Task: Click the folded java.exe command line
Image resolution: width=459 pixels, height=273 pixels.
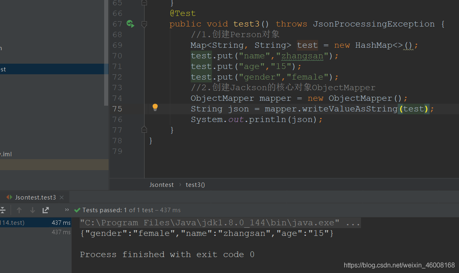Action: [220, 223]
